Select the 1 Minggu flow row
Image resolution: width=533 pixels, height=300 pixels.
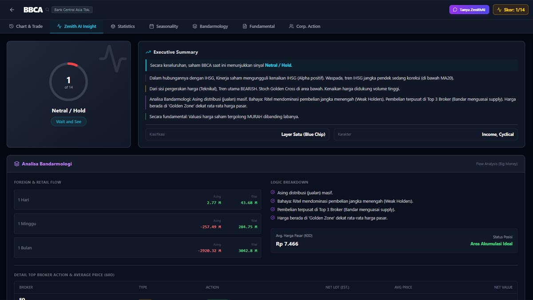coord(137,224)
